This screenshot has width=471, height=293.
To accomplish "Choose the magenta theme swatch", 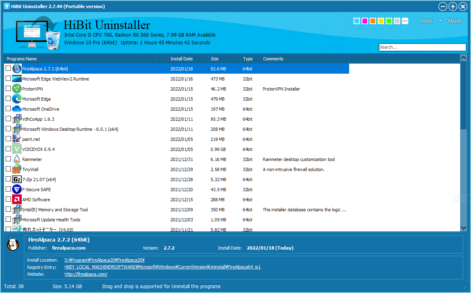I will click(x=365, y=21).
